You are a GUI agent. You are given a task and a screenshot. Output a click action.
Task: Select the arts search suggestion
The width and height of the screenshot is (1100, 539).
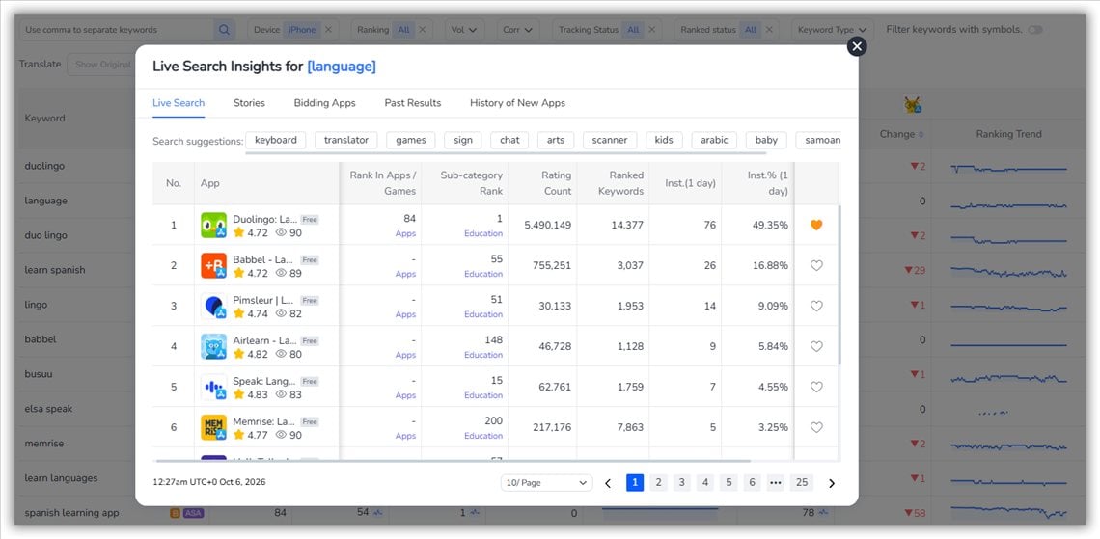[x=556, y=140]
